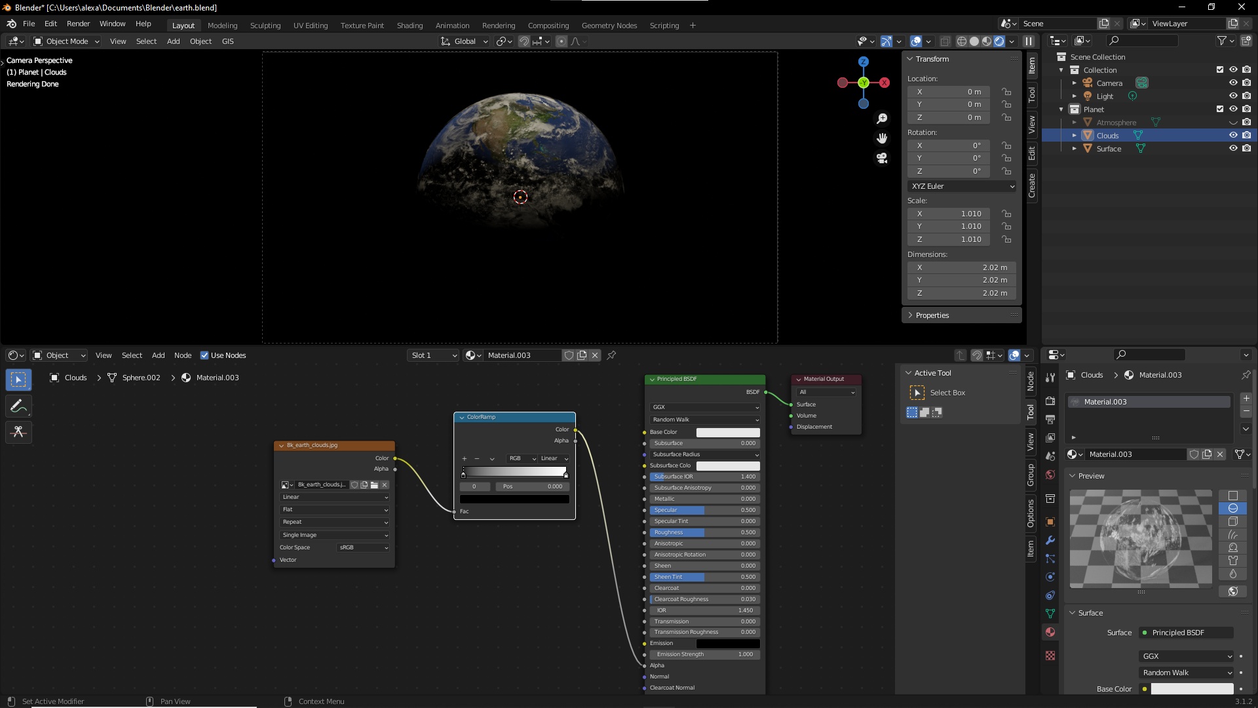
Task: Open the XYZ Euler rotation mode dropdown
Action: 962,186
